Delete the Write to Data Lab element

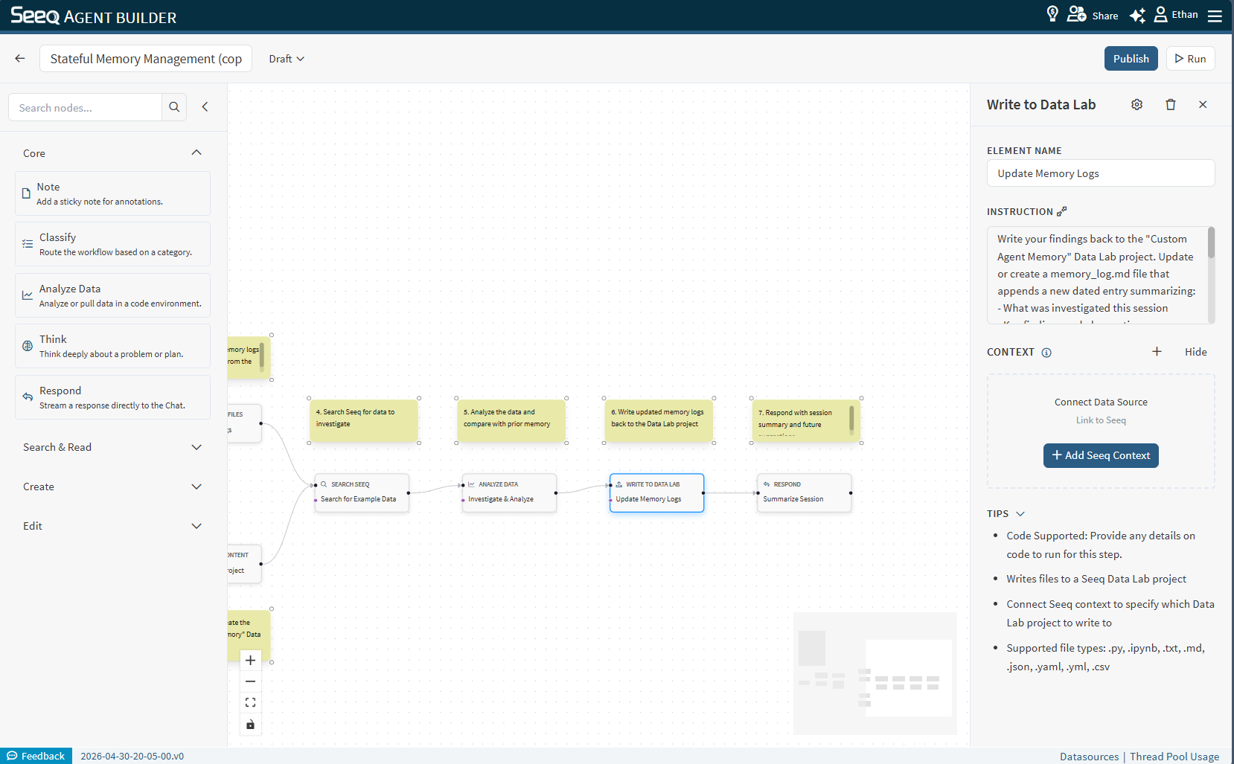[x=1171, y=105]
